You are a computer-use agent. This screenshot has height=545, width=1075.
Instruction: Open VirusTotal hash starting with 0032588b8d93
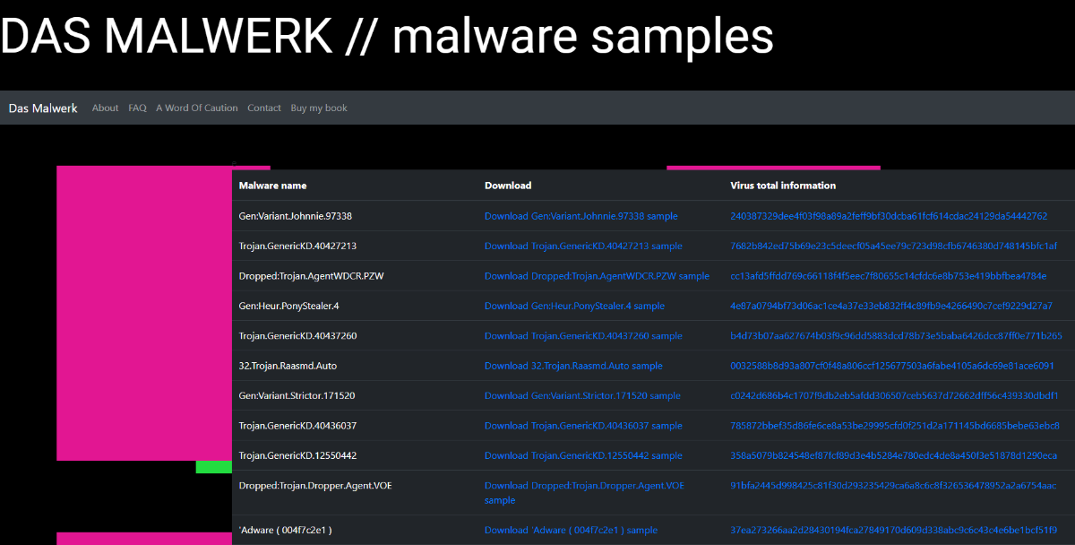click(x=891, y=366)
